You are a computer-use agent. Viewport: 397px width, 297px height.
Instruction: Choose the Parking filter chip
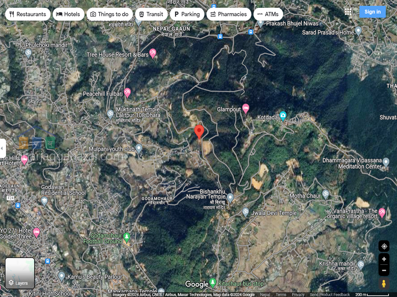187,14
